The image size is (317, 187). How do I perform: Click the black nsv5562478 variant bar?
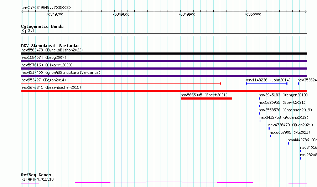164,54
